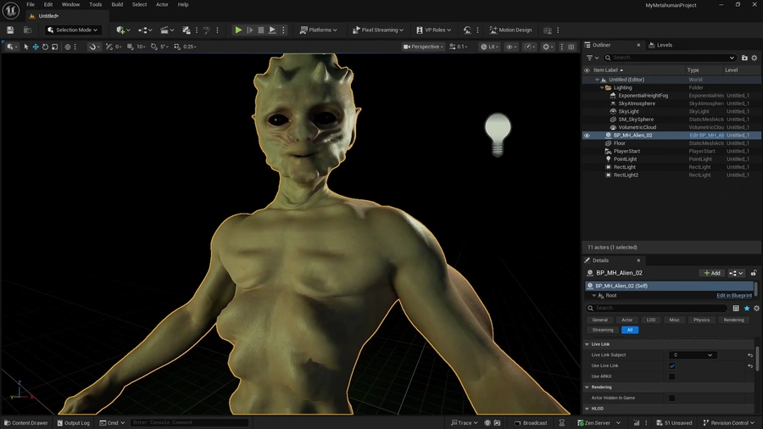The height and width of the screenshot is (429, 763).
Task: Enable the Use ARKit checkbox
Action: click(x=672, y=376)
